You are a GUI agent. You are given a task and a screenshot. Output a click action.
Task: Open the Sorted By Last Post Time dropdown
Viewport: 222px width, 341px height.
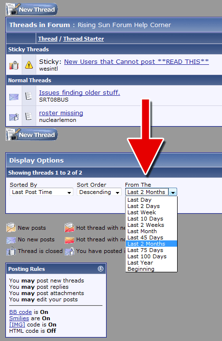(41, 192)
